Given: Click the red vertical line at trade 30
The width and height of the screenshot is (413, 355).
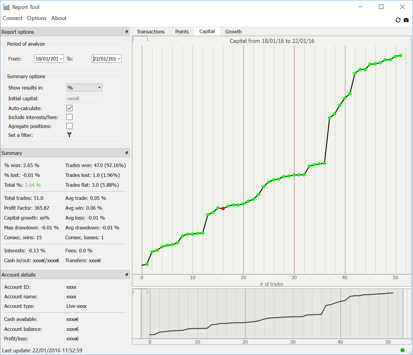Looking at the screenshot, I should [294, 160].
